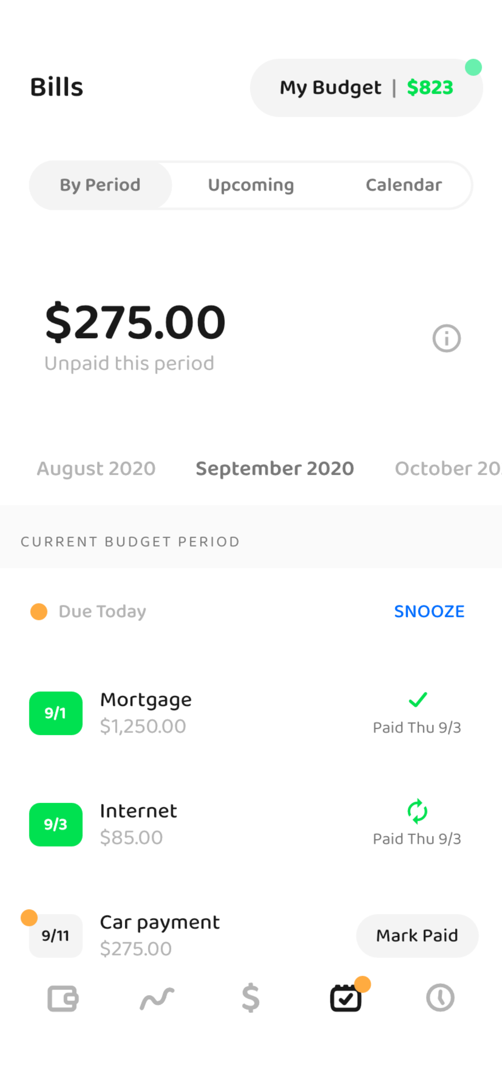Screen dimensions: 502x1086
Task: Select the September 2020 period
Action: coord(274,468)
